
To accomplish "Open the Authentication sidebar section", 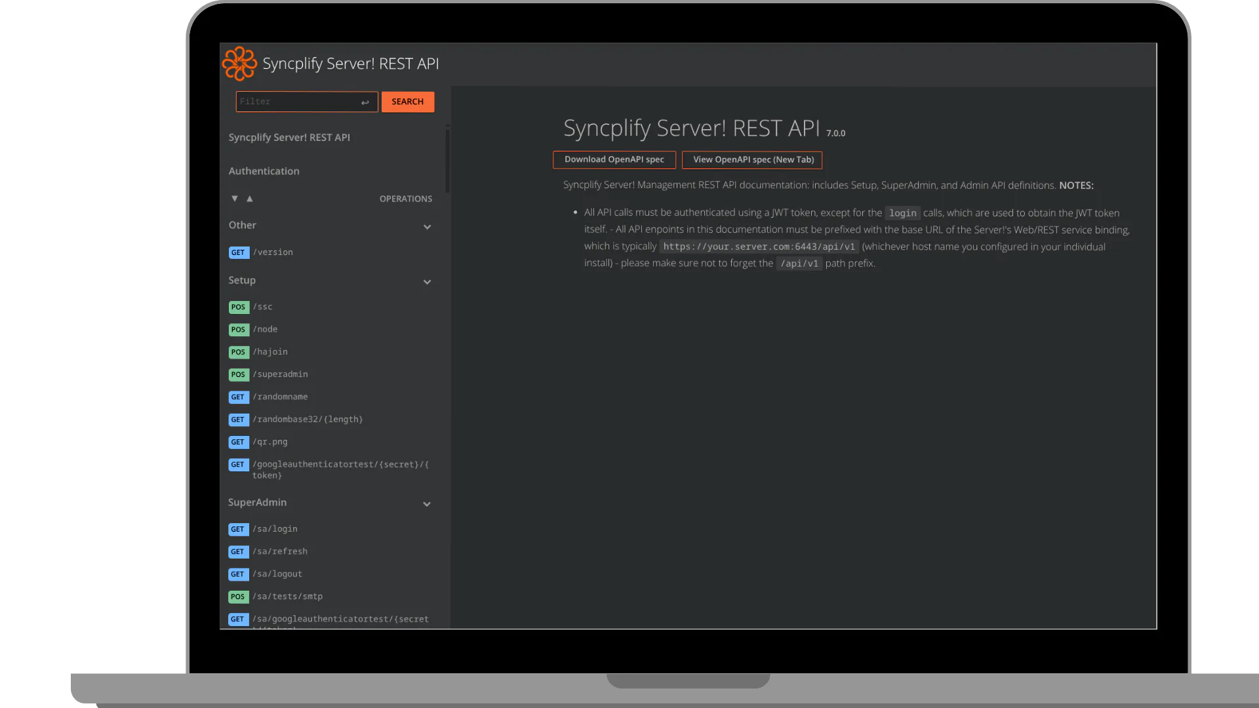I will pos(264,171).
